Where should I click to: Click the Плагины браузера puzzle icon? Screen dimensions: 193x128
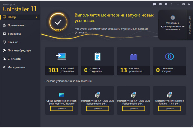[4, 50]
